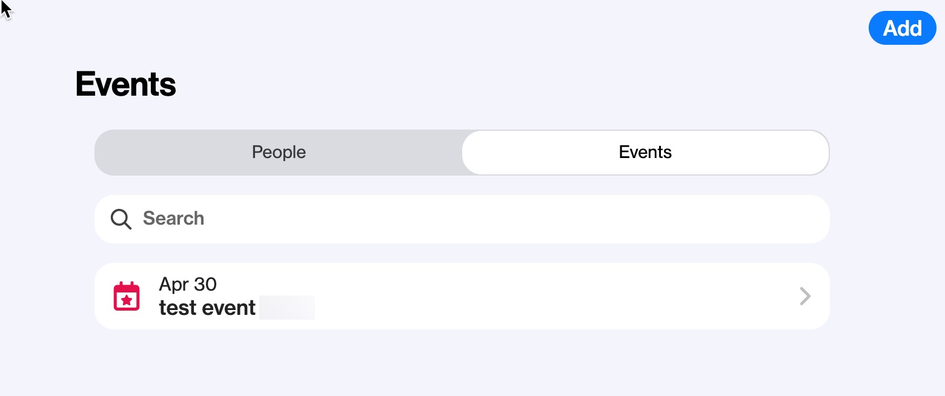Switch to the People tab
The image size is (945, 396).
[x=279, y=152]
